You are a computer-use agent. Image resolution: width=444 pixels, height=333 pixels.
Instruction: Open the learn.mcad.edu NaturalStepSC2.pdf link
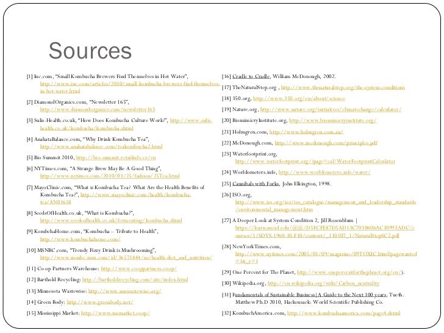click(x=325, y=232)
